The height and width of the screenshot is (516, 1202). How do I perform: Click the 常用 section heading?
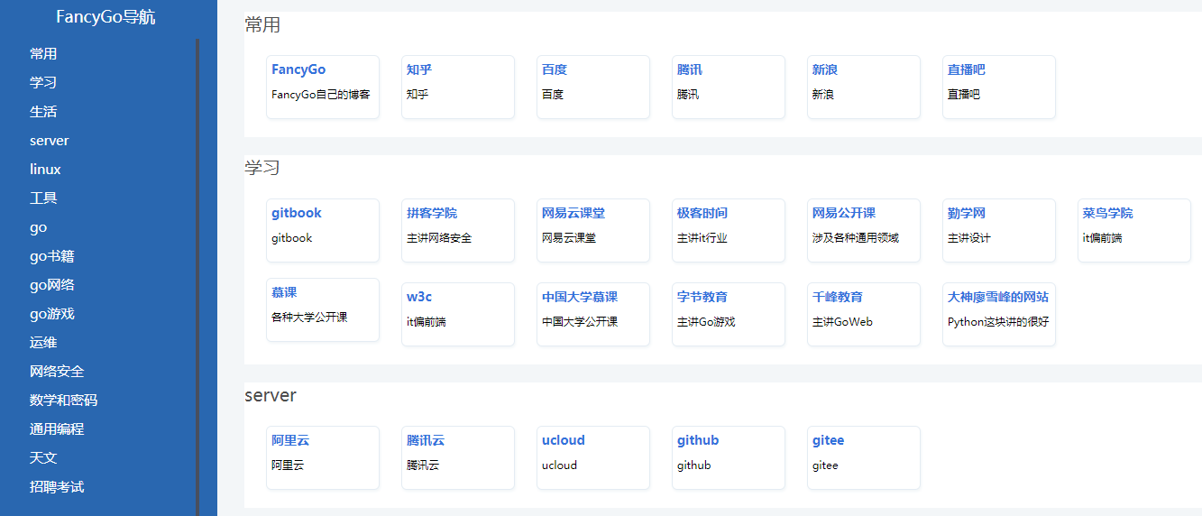pos(262,24)
